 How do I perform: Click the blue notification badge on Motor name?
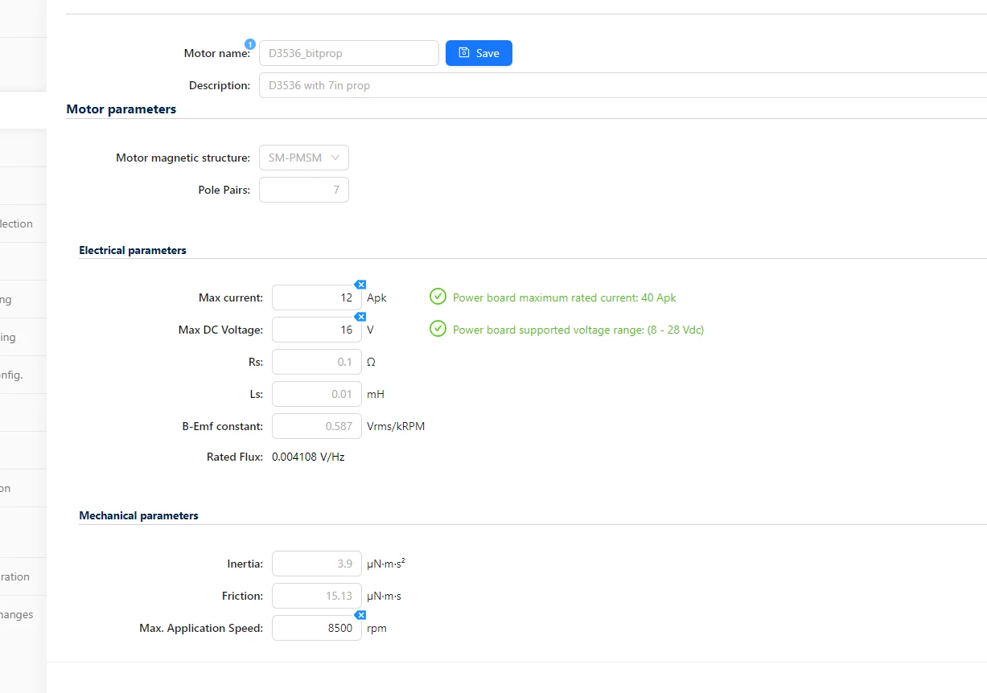[x=250, y=43]
